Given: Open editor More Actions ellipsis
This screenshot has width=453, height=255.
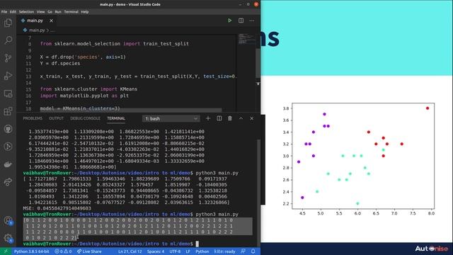Looking at the screenshot, I should click(252, 21).
